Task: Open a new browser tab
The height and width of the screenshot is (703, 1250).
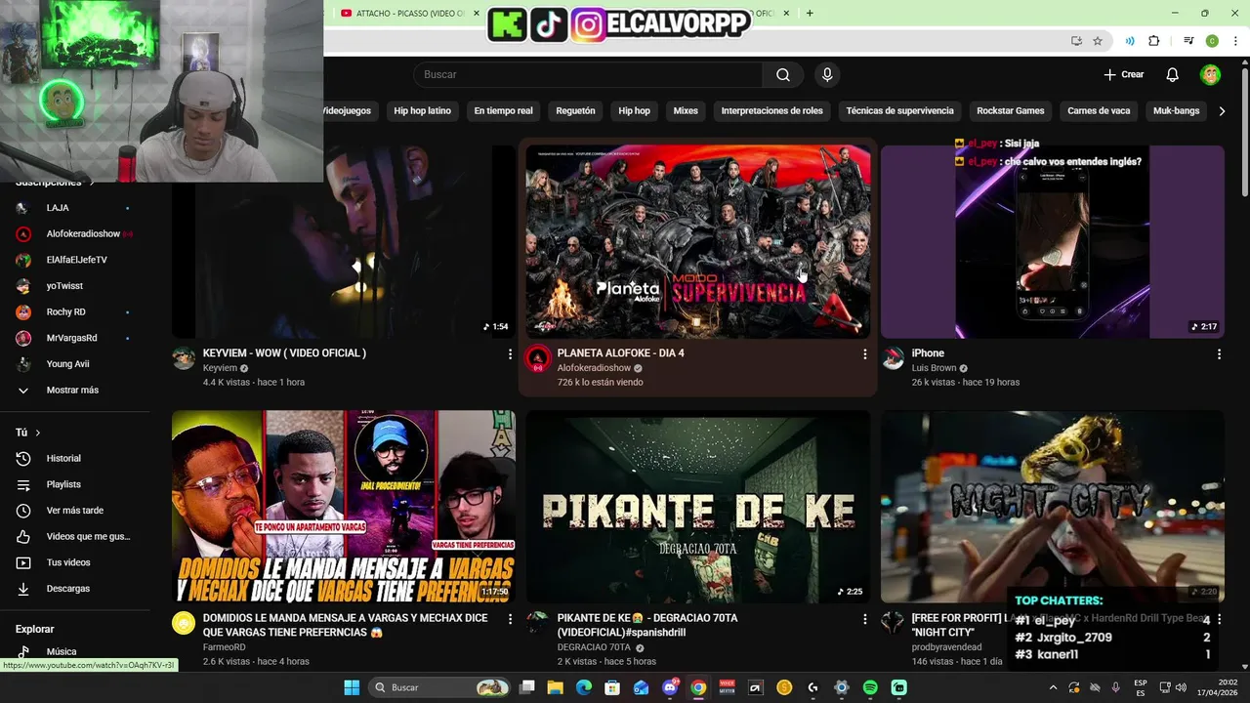Action: (x=810, y=14)
